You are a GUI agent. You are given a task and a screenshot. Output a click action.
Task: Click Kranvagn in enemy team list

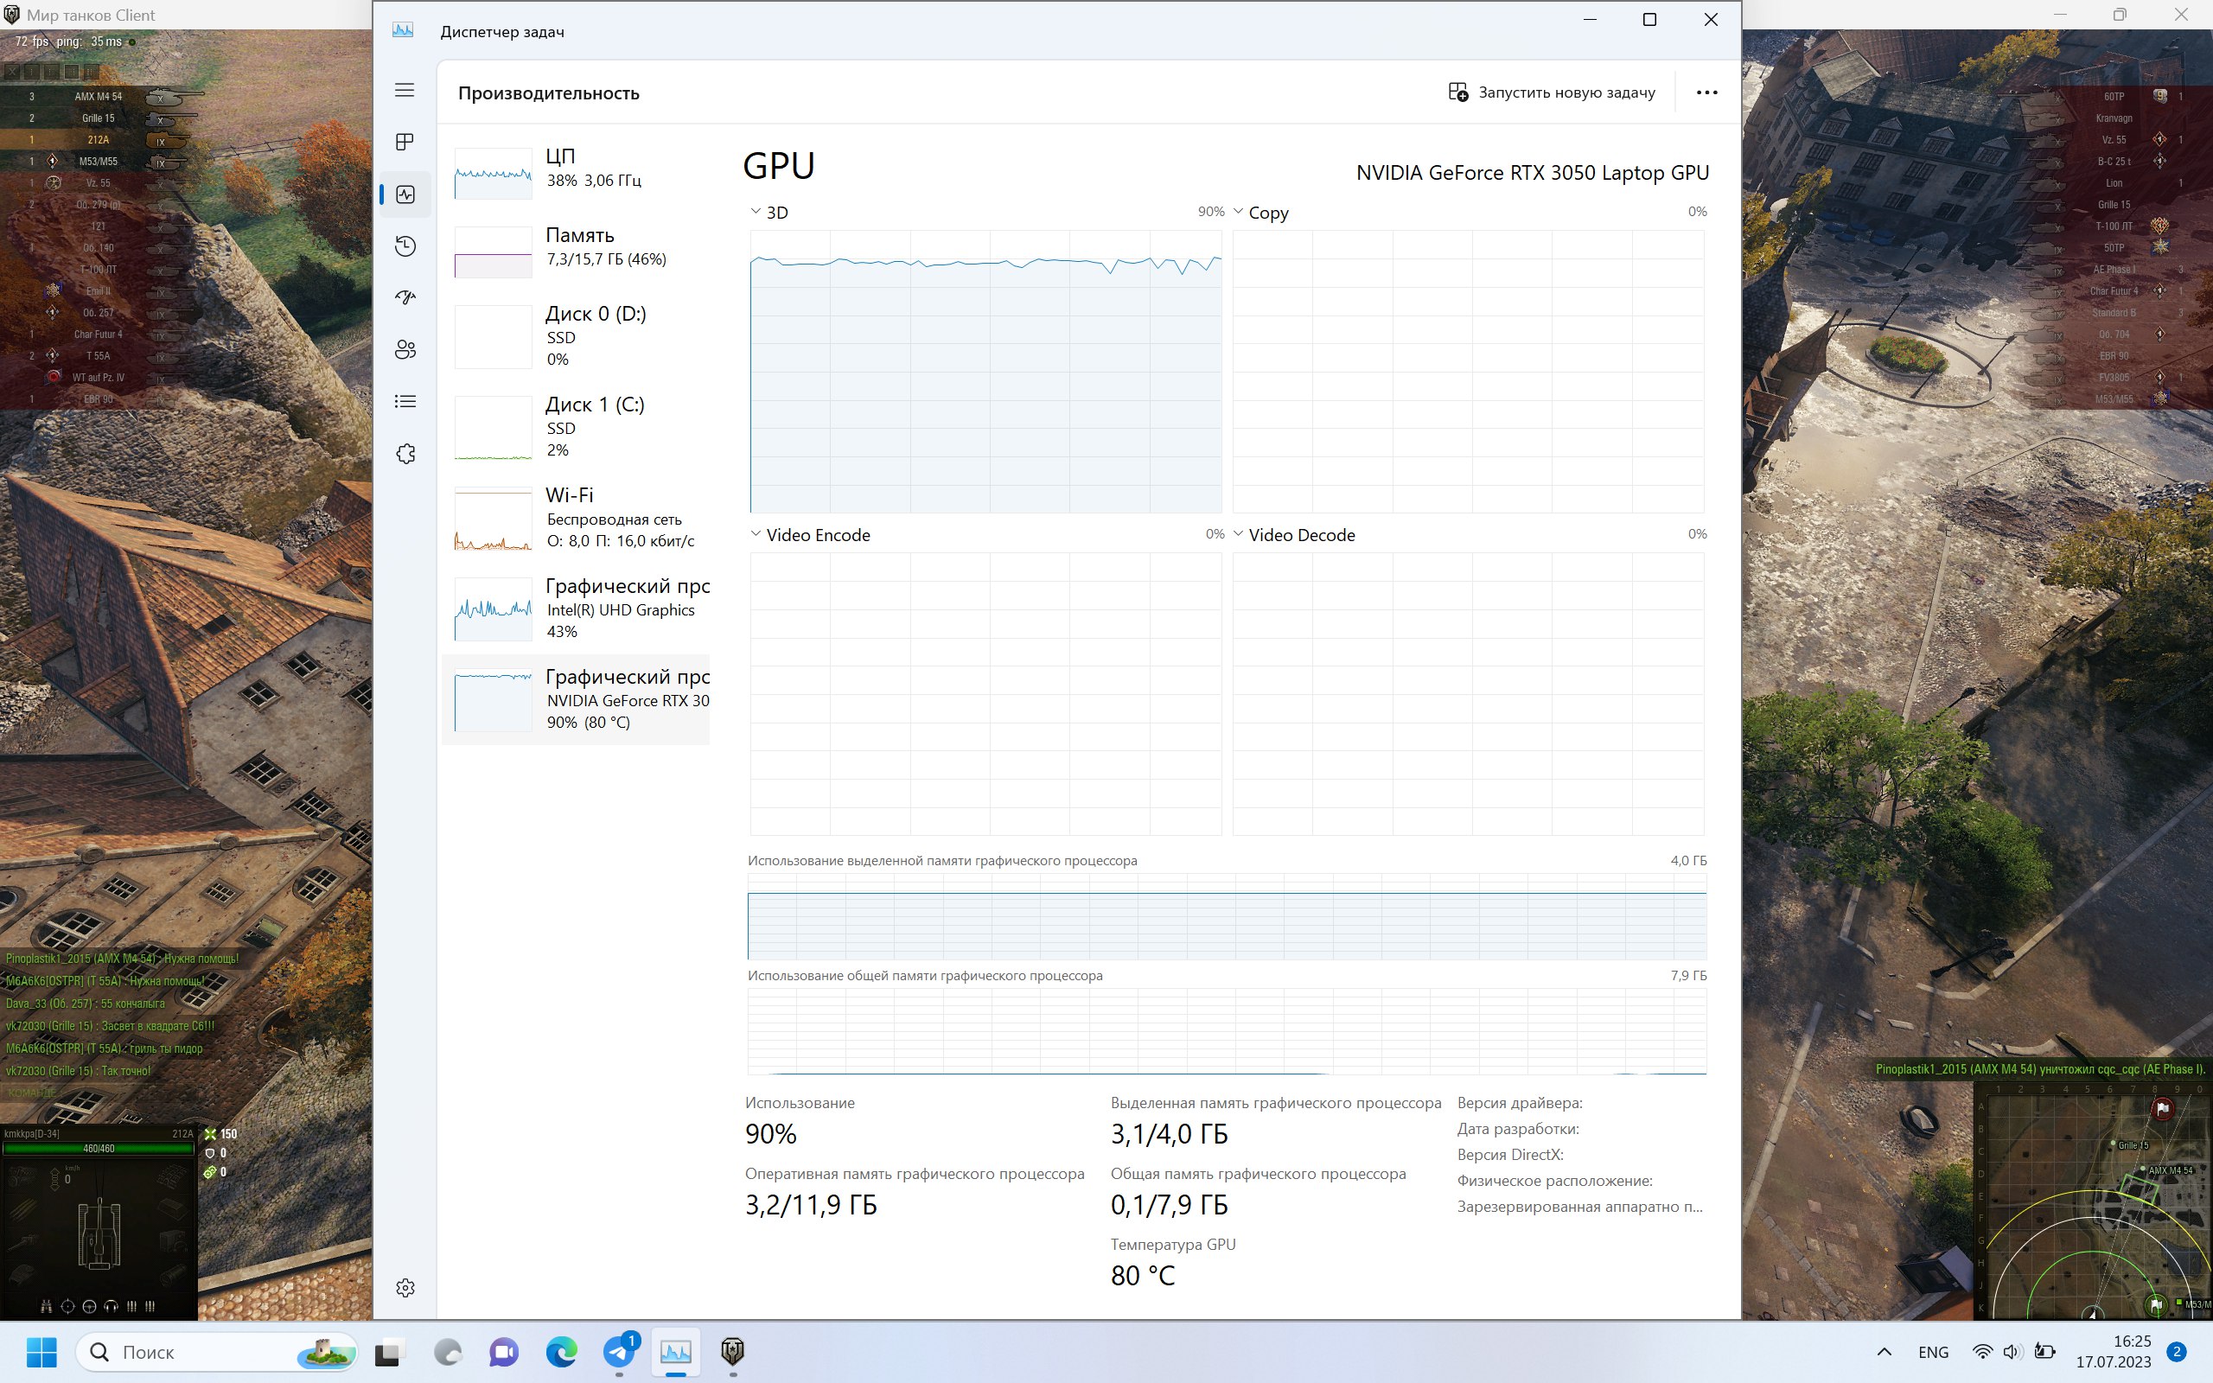(x=2114, y=118)
